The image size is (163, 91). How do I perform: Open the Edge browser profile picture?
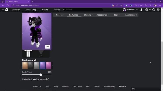click(155, 5)
